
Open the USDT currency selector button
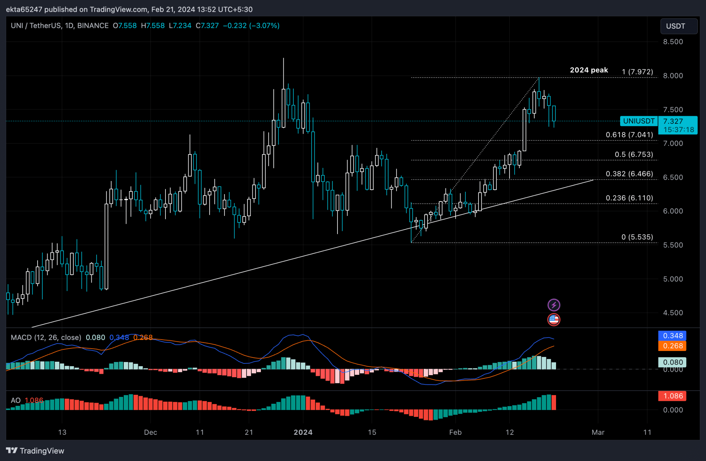pos(679,26)
